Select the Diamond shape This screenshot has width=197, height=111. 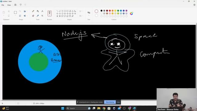pos(57,14)
